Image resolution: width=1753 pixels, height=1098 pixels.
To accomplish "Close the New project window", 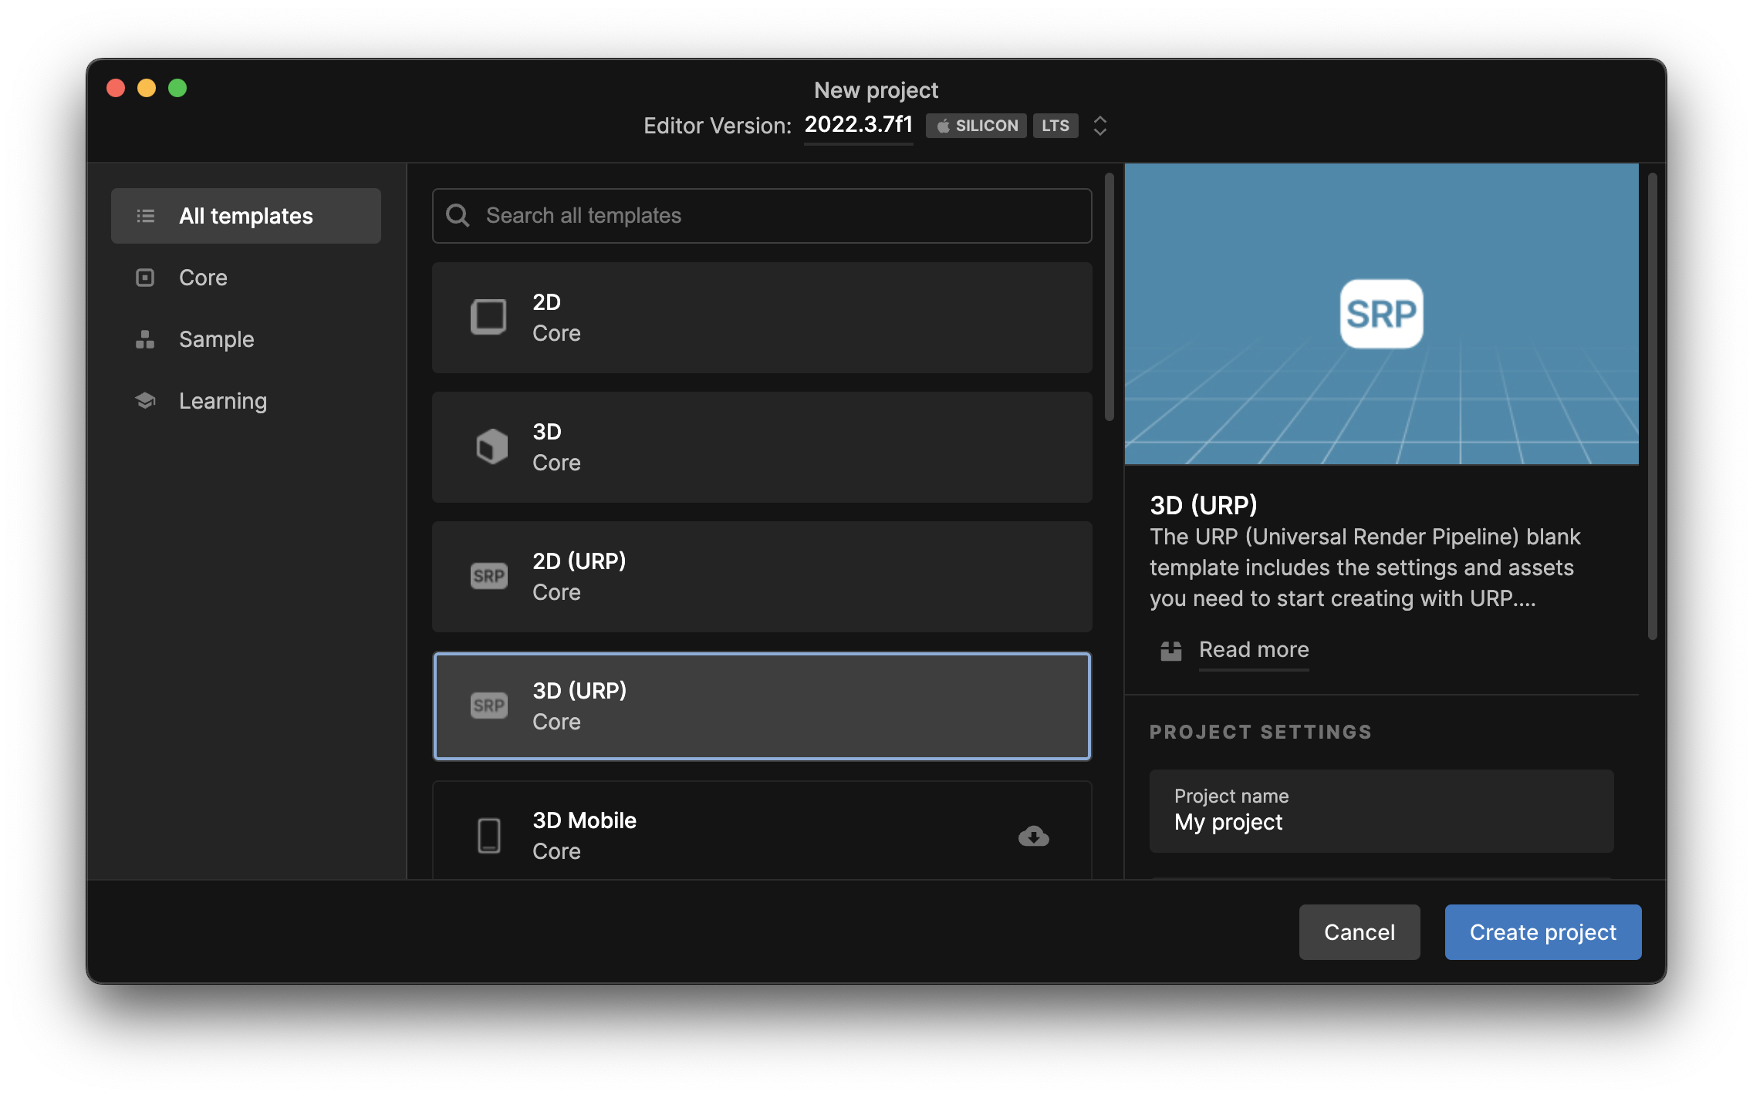I will pyautogui.click(x=116, y=88).
